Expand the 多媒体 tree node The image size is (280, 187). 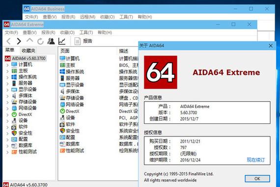[x=7, y=96]
